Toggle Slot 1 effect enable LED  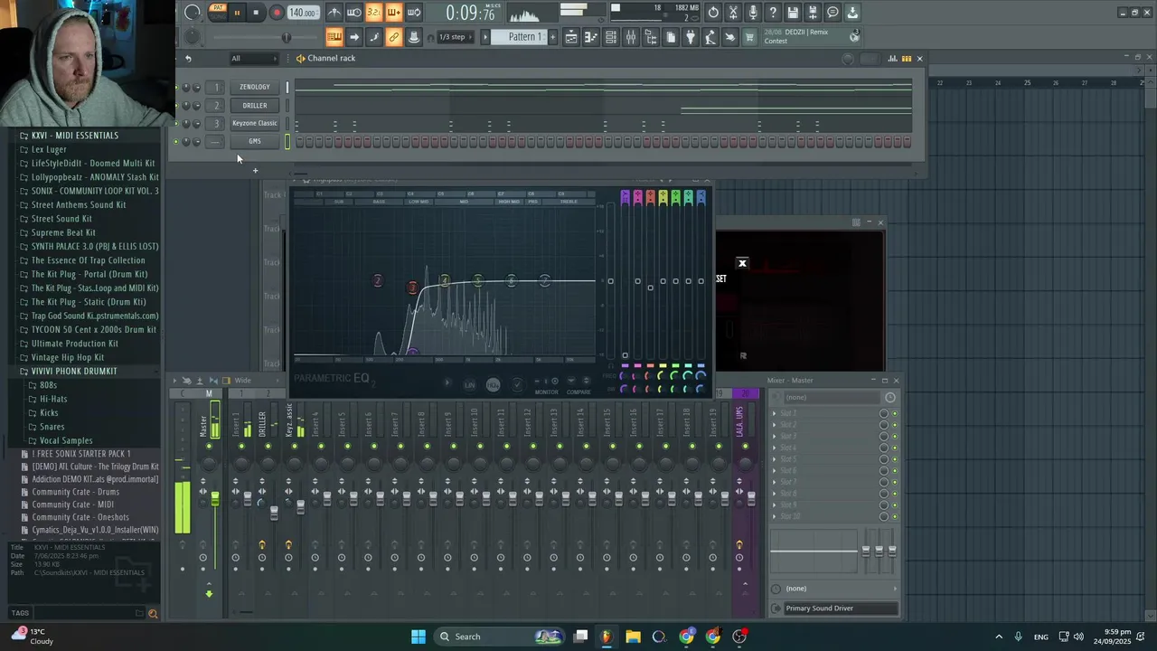point(895,413)
